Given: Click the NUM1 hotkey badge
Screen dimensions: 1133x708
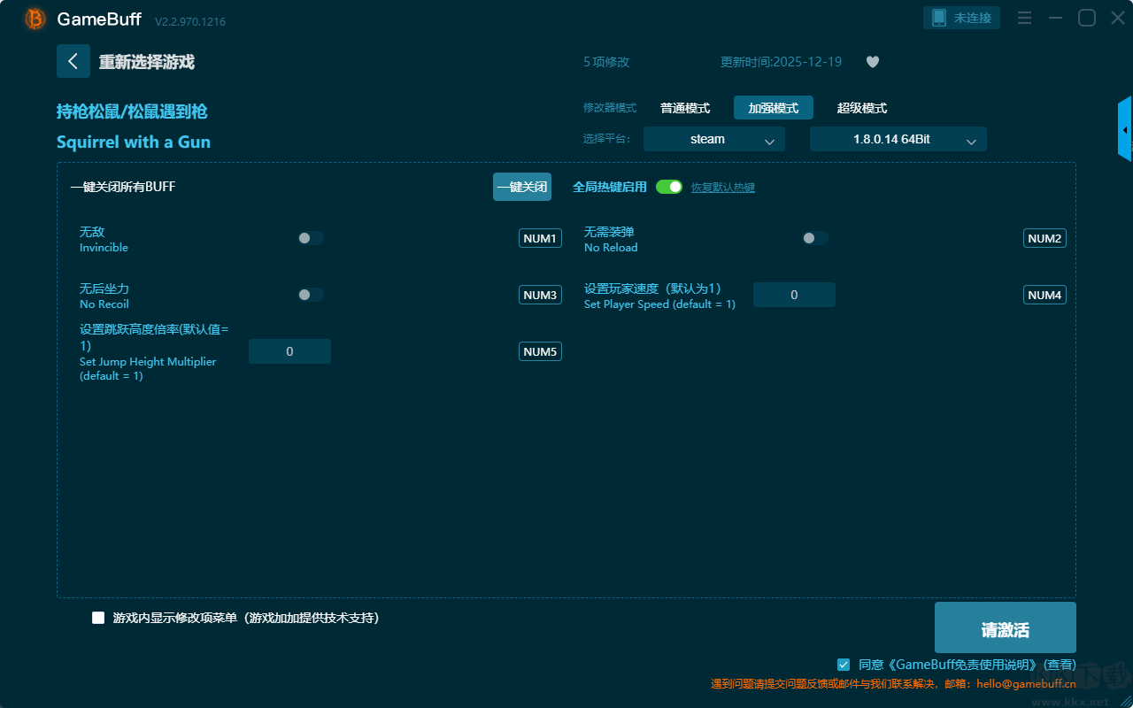Looking at the screenshot, I should (x=540, y=238).
